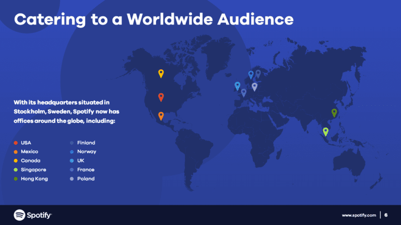Click the Poland light gray map pin
Image resolution: width=401 pixels, height=225 pixels.
[x=254, y=87]
